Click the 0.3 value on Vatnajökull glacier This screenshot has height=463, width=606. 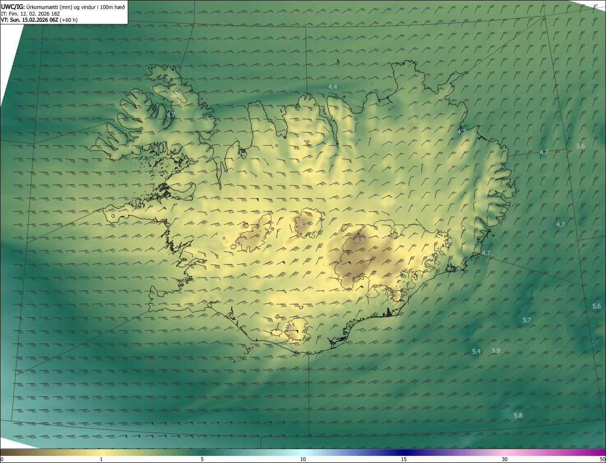359,240
